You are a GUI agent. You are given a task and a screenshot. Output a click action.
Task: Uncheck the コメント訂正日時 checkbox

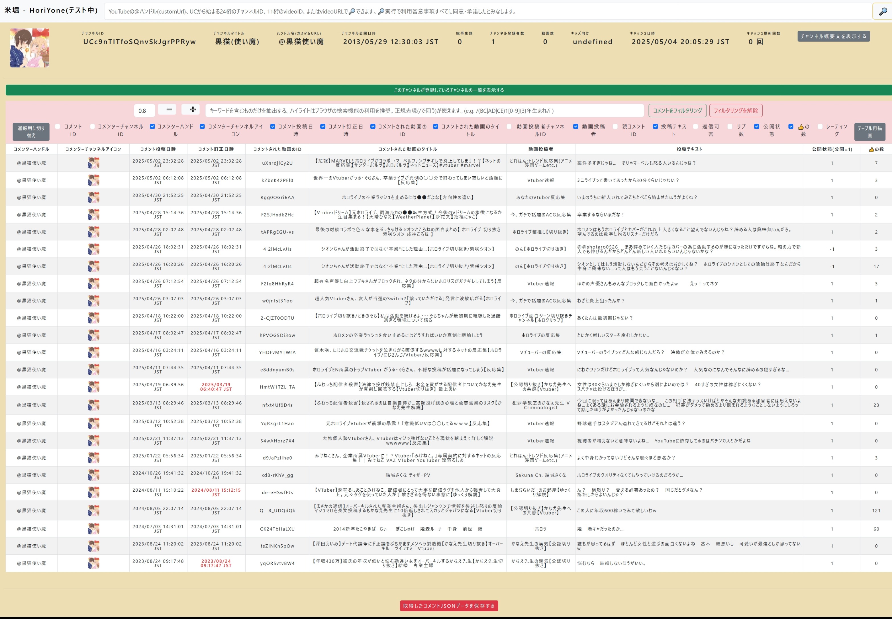[323, 126]
